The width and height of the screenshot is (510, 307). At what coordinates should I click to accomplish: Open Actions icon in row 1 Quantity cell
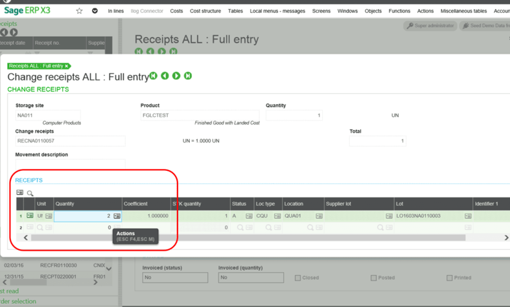point(117,216)
